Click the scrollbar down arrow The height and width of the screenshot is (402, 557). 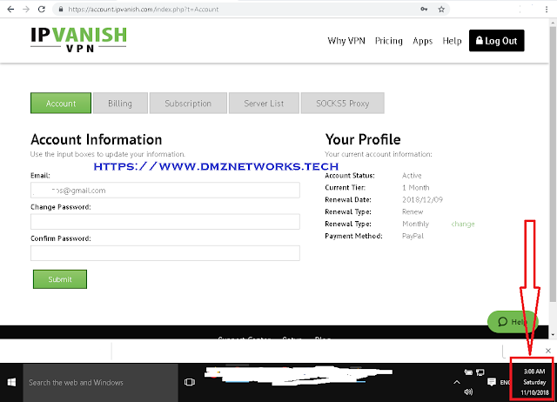[x=554, y=334]
